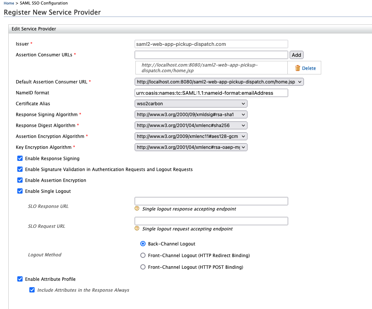This screenshot has height=309, width=372.
Task: Toggle the Enable Response Signing checkbox
Action: click(x=20, y=159)
